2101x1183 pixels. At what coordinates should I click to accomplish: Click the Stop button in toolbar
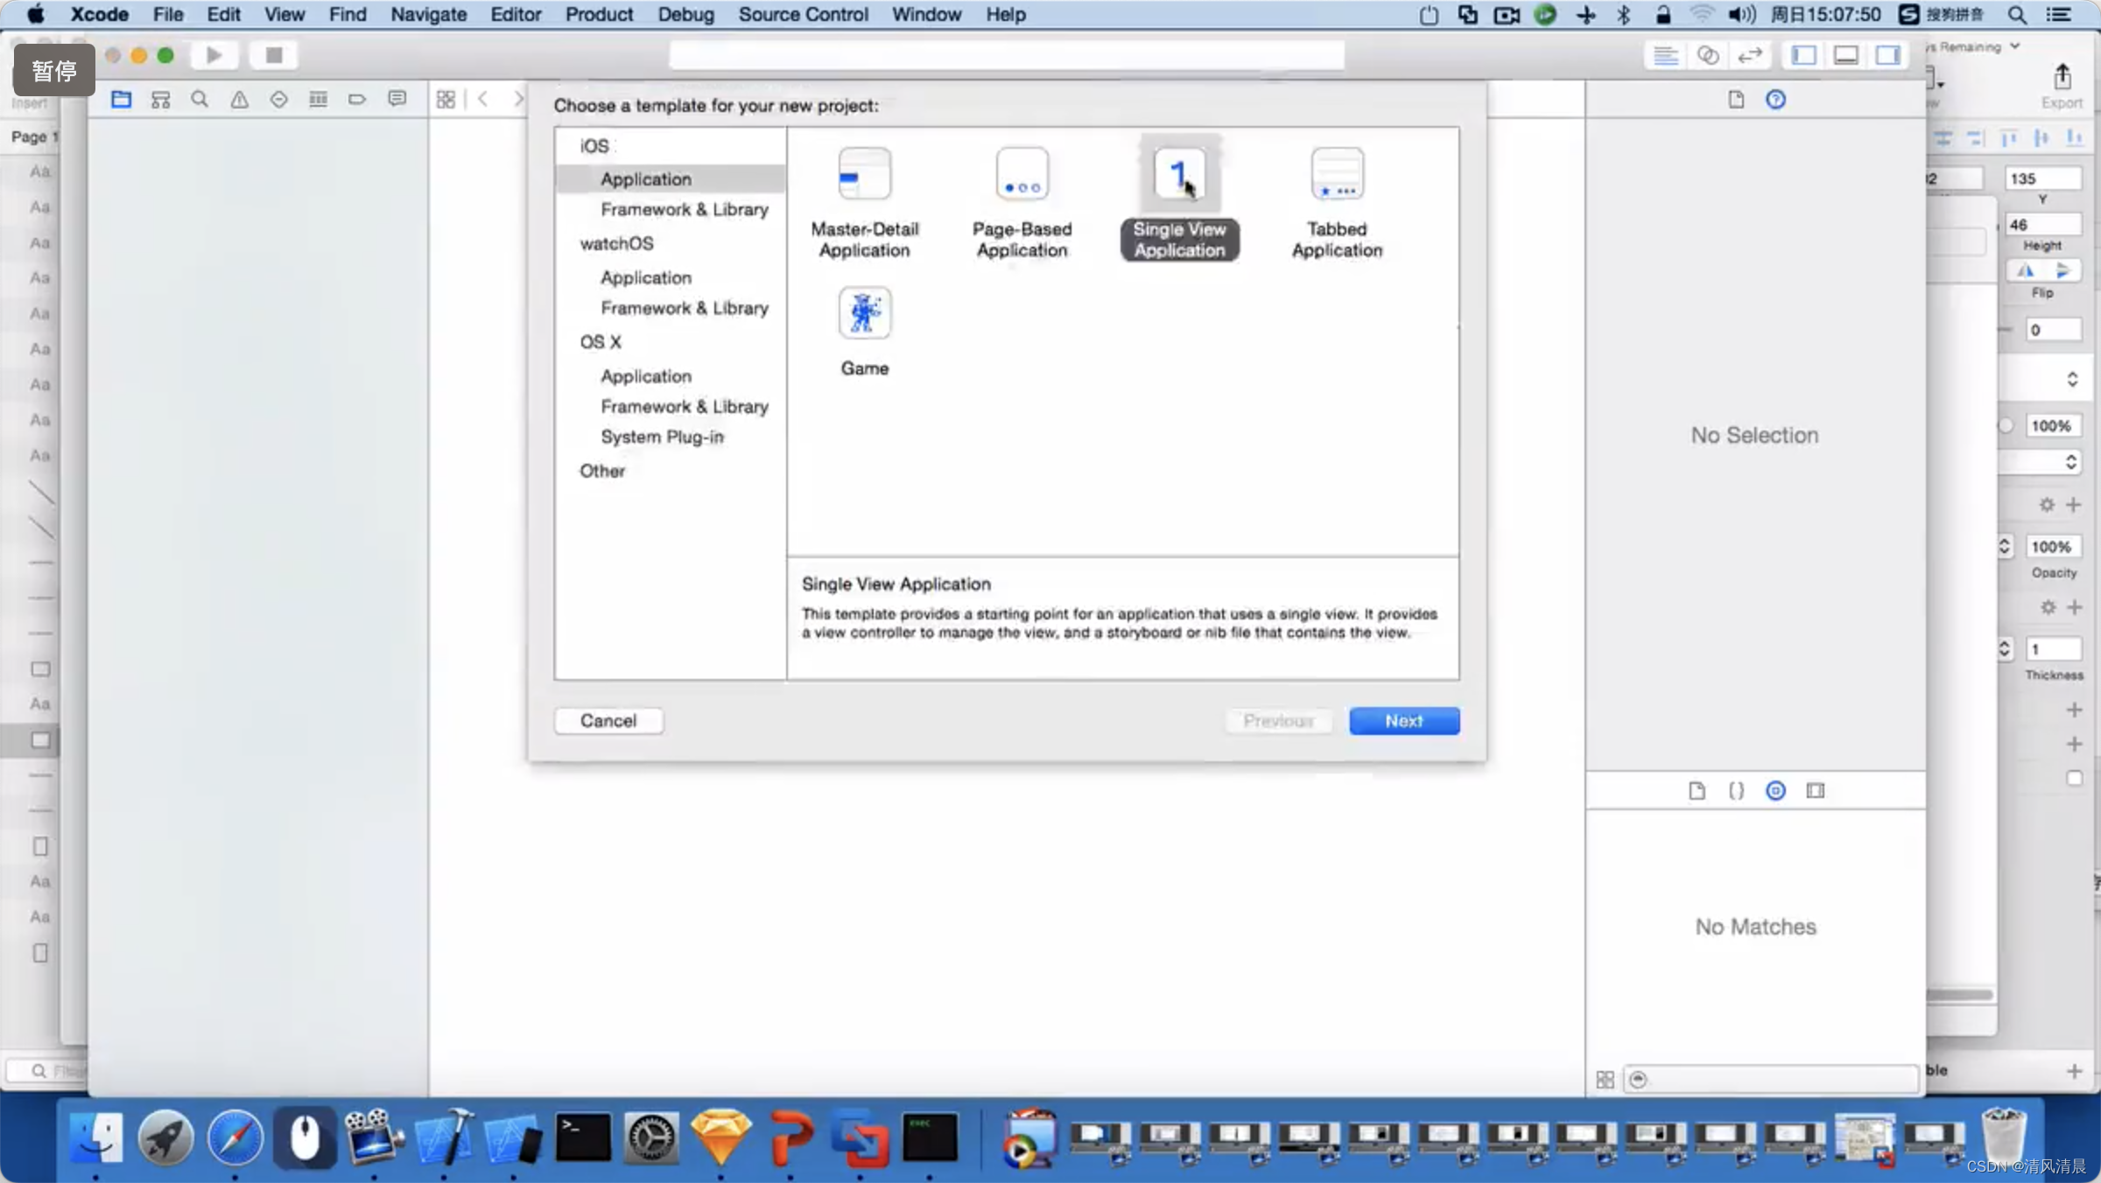(274, 55)
